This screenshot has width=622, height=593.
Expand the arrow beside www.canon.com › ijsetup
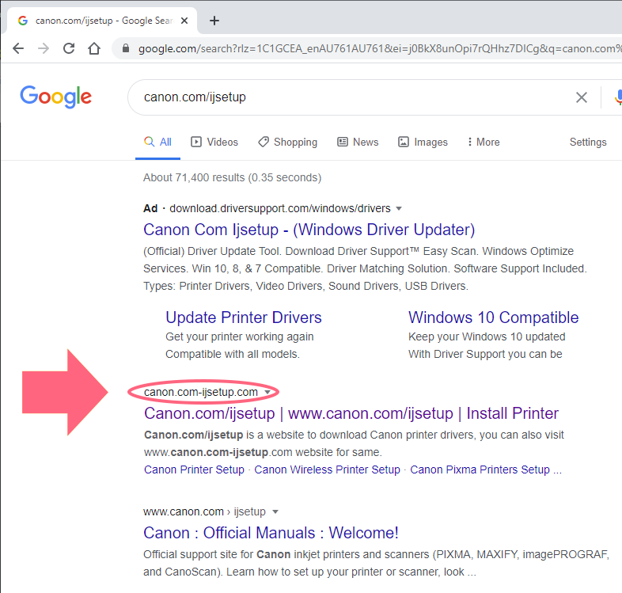pyautogui.click(x=275, y=512)
